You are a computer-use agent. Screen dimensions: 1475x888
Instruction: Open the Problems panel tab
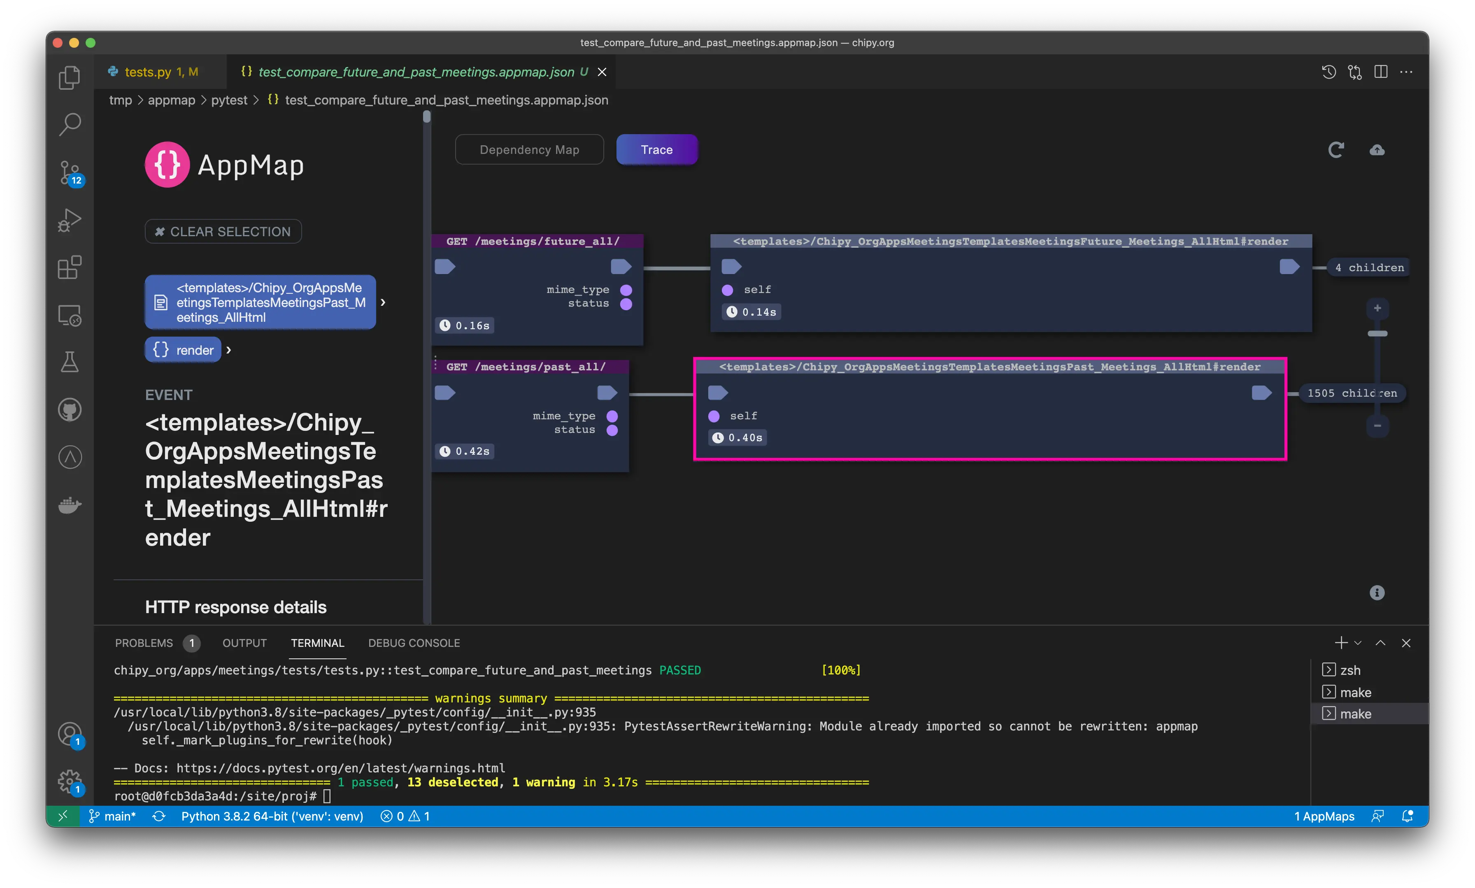tap(157, 643)
